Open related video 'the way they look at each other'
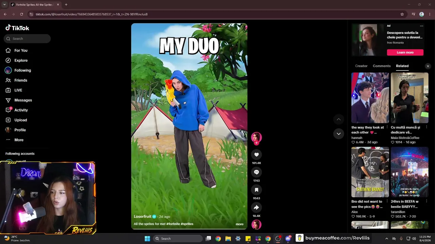435x244 pixels. click(370, 98)
